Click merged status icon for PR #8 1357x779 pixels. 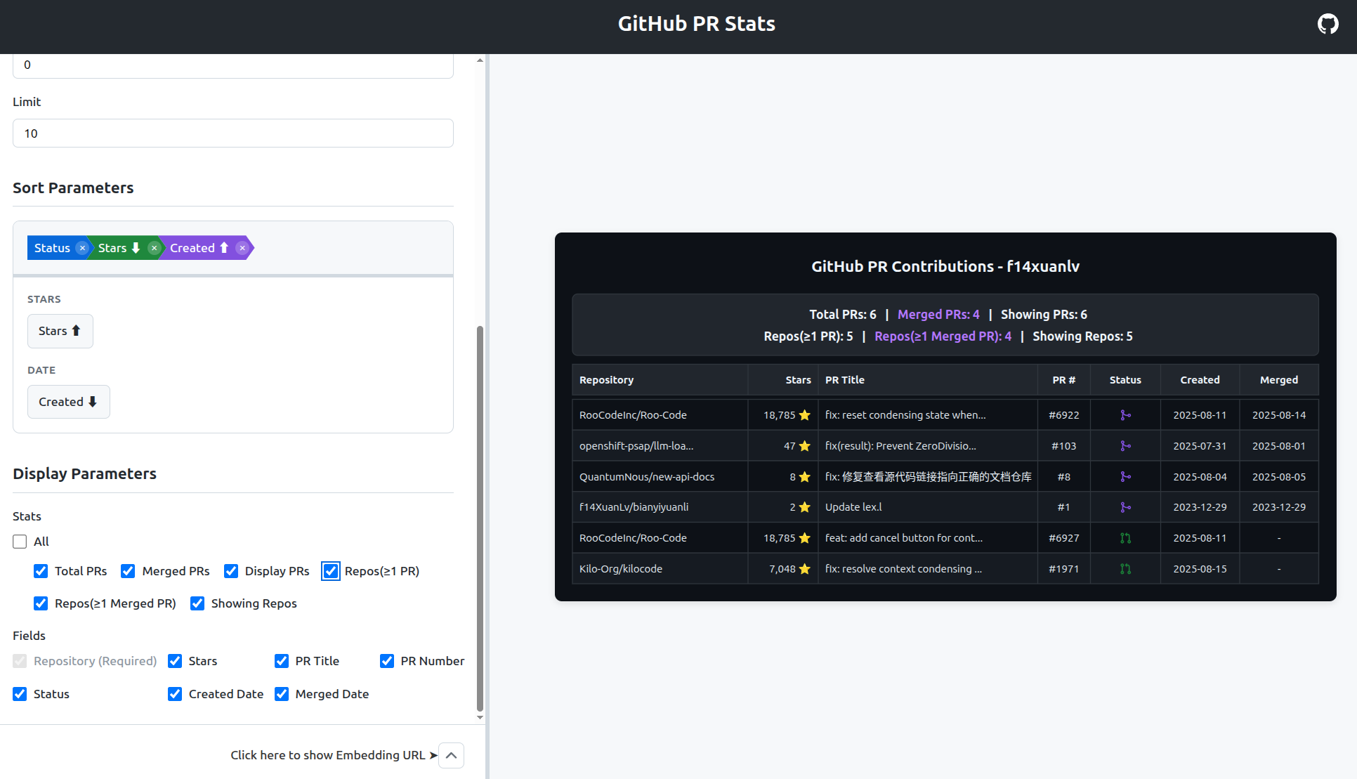click(x=1125, y=477)
